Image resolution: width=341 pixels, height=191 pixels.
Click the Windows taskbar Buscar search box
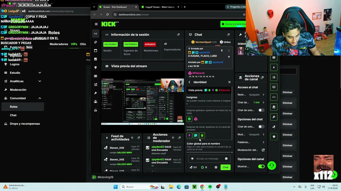[x=139, y=187]
